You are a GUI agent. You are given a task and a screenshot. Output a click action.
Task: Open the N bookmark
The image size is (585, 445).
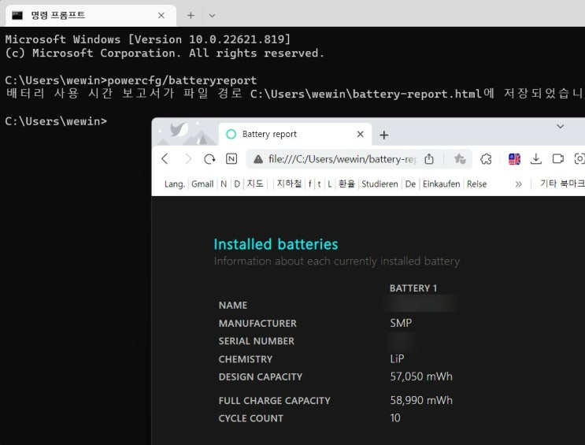[x=224, y=184]
